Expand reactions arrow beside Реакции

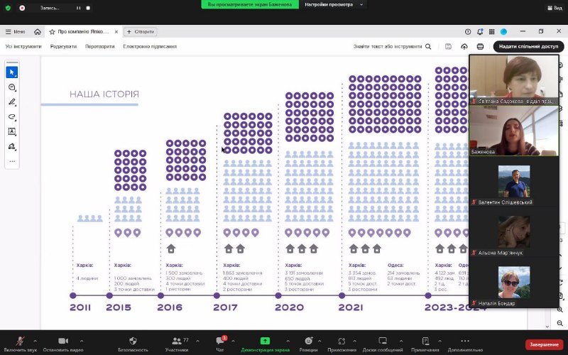click(x=319, y=341)
